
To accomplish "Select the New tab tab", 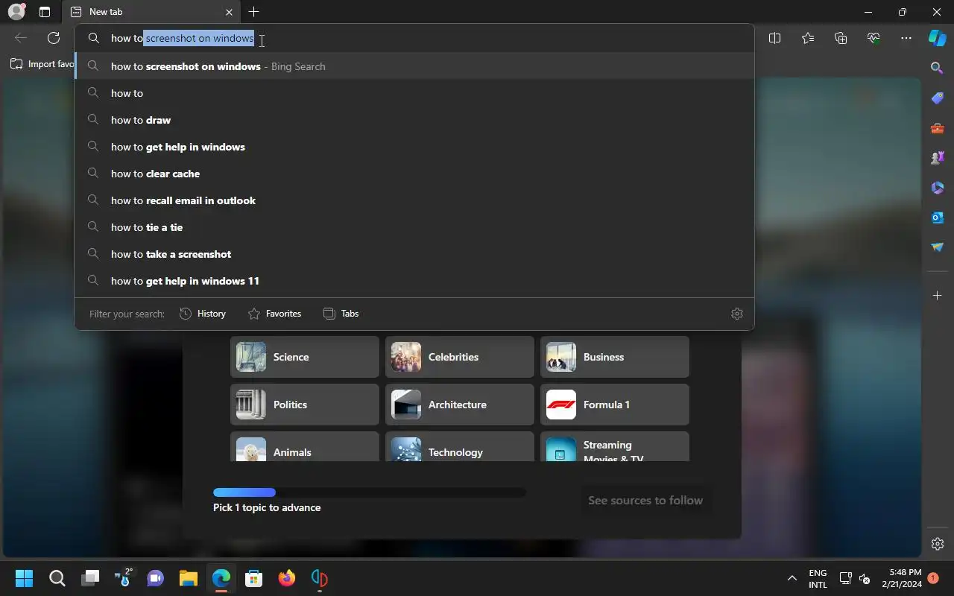I will pos(151,12).
